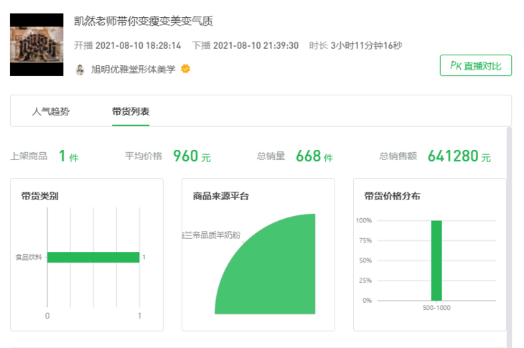Viewport: 524px width, 348px height.
Task: Click the orange verified badge icon
Action: [x=185, y=69]
